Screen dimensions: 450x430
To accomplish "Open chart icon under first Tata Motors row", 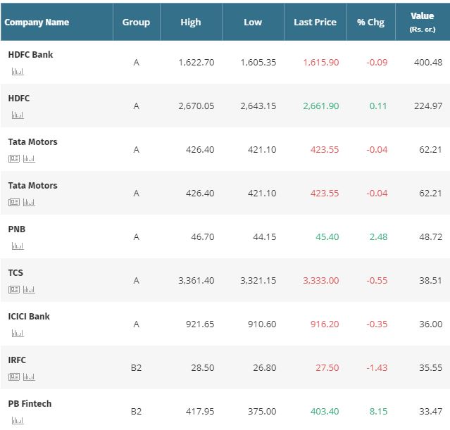I will 29,159.
